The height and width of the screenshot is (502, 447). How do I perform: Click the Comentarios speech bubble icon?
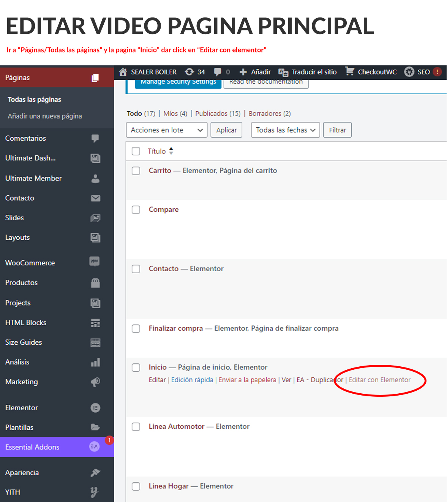(95, 138)
